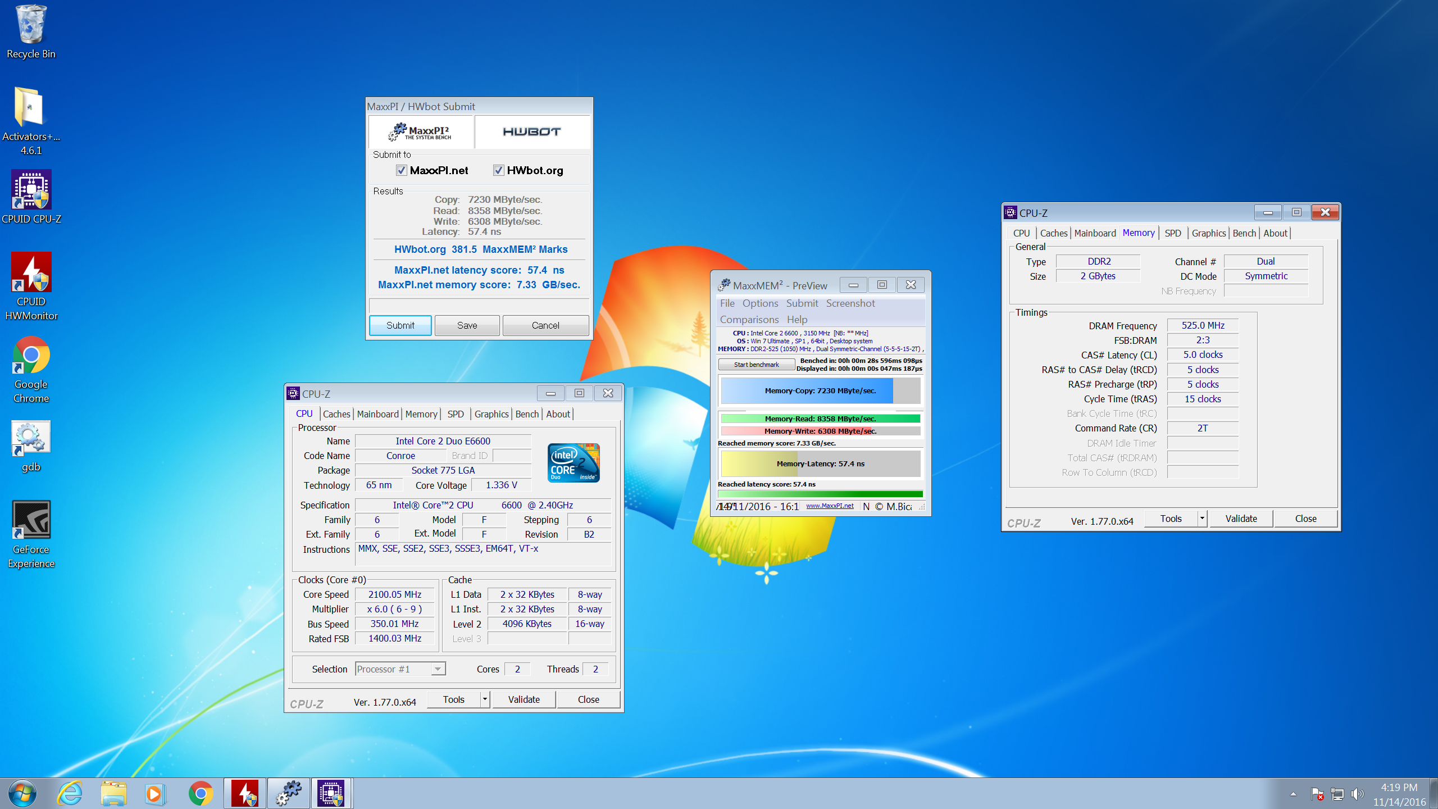The image size is (1438, 809).
Task: Click the CPU-Z title bar icon in the Memory window
Action: click(1011, 212)
